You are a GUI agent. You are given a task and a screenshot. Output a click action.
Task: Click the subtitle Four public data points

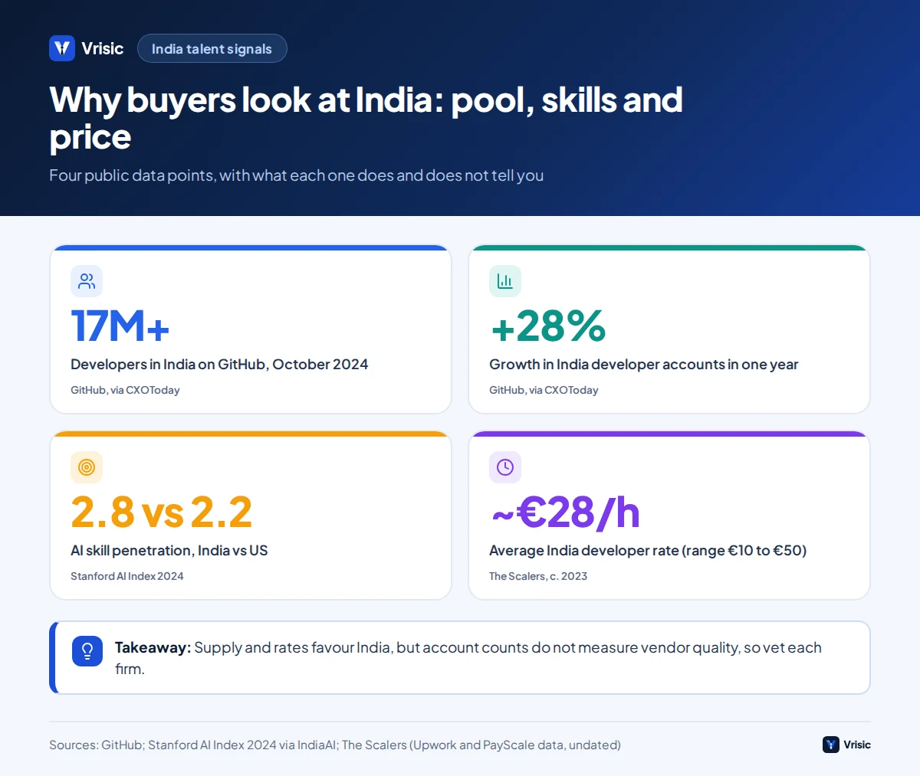click(296, 175)
